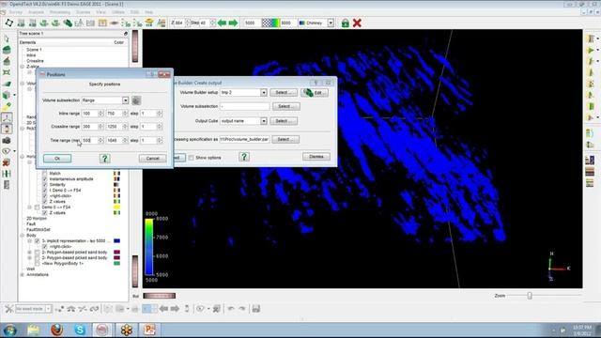Open the Scenes menu
This screenshot has height=338, width=601.
coord(83,12)
